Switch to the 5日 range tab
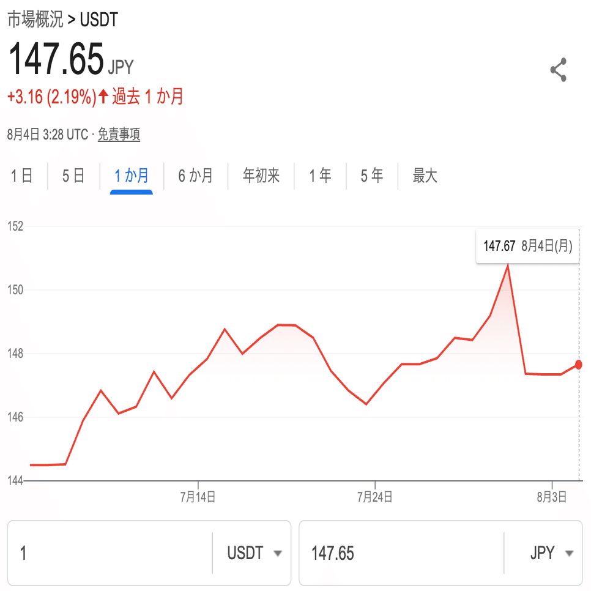 click(x=73, y=176)
